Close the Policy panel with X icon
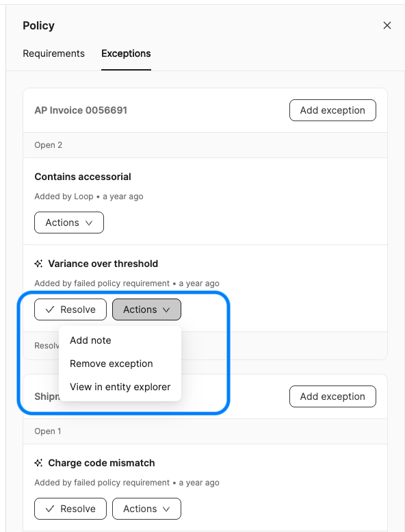405x532 pixels. pos(387,25)
